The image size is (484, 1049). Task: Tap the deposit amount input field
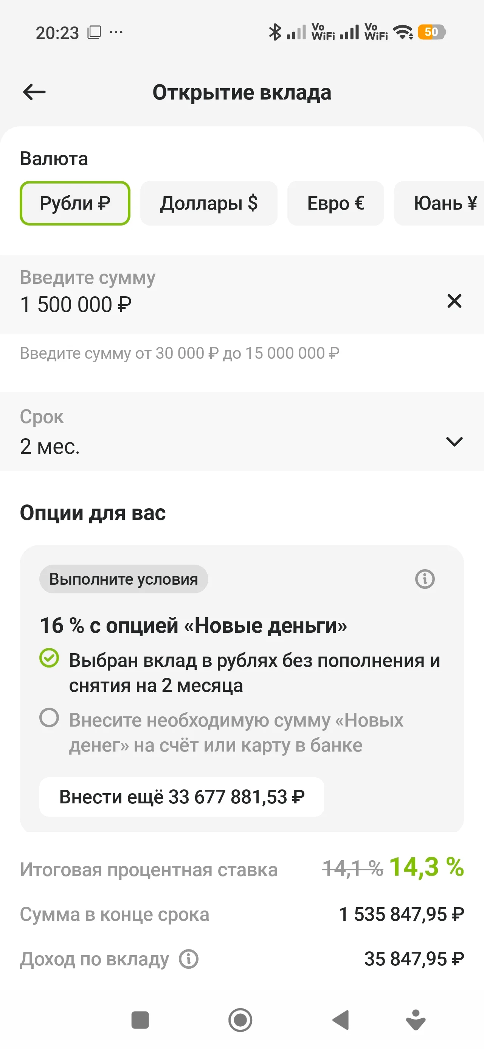(203, 295)
